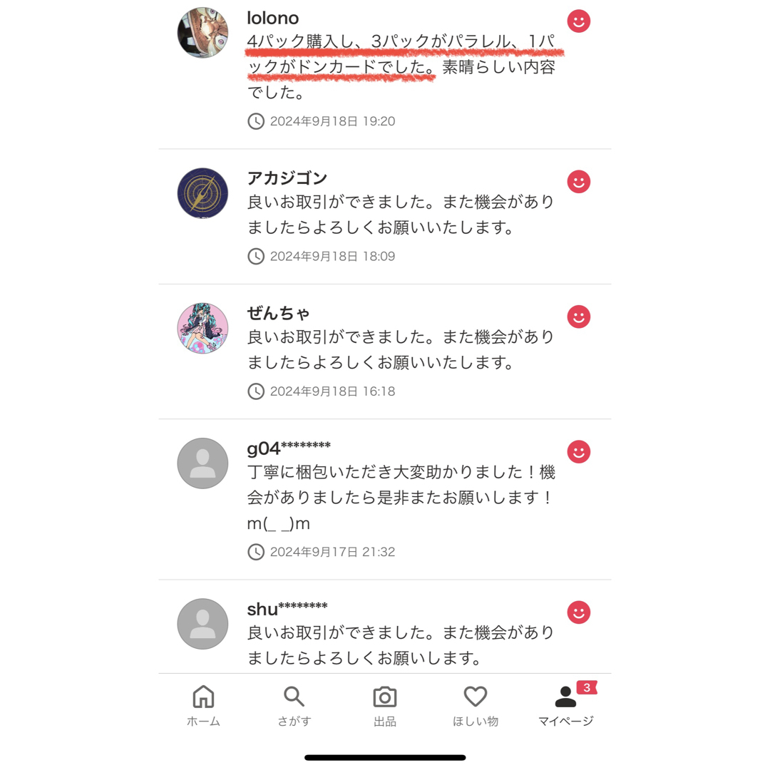Click the notification badge showing 3
The height and width of the screenshot is (770, 770).
587,687
